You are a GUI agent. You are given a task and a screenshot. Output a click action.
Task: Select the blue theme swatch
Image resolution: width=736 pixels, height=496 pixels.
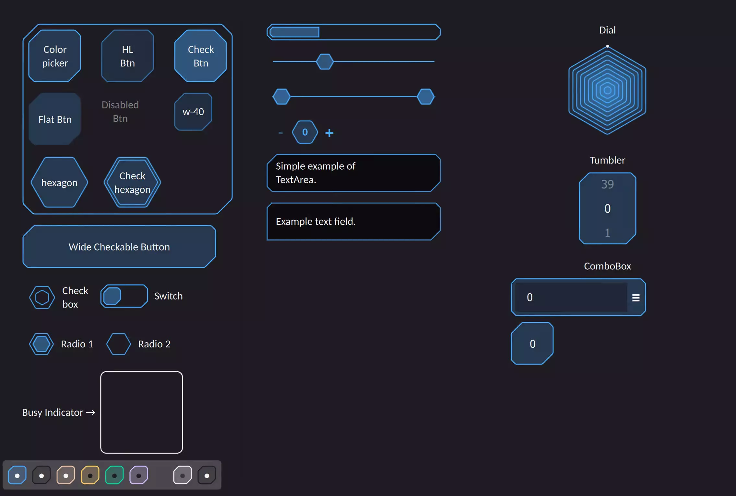point(17,475)
